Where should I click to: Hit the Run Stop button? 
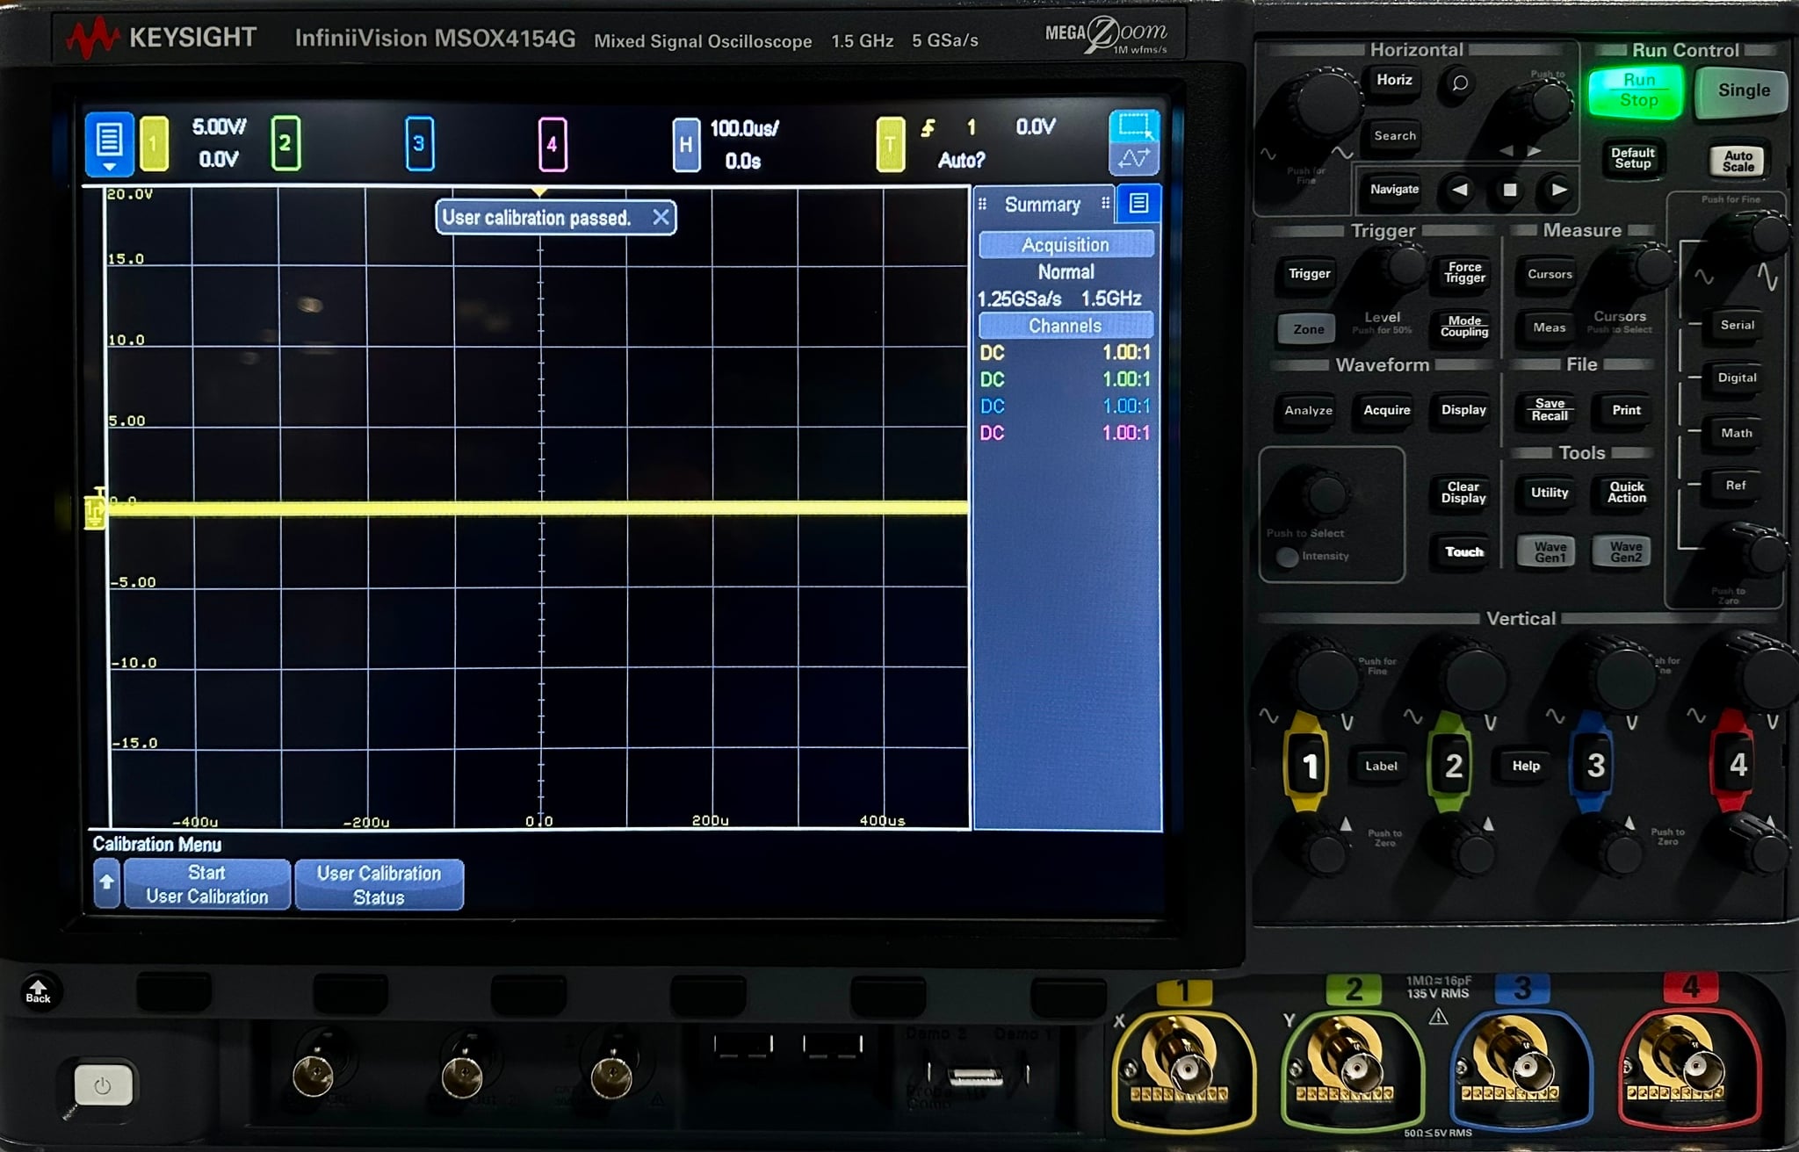point(1637,90)
